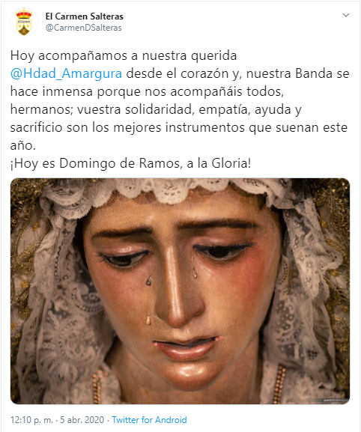361x432 pixels.
Task: Click the word "Banda" in the tweet text
Action: (314, 73)
